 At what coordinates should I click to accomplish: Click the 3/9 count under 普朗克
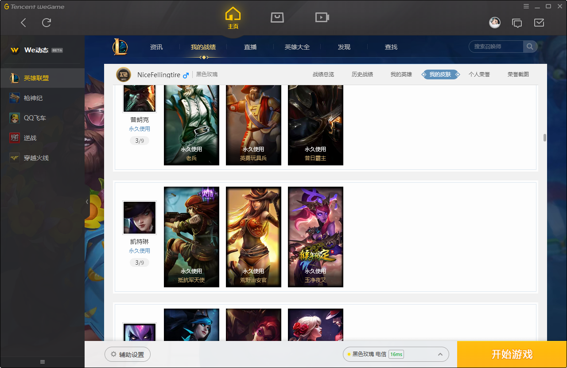[x=140, y=141]
